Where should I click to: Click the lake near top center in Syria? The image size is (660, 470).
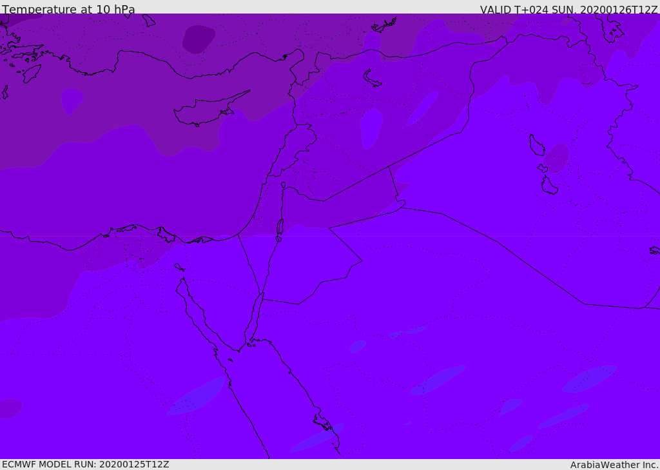pos(372,79)
